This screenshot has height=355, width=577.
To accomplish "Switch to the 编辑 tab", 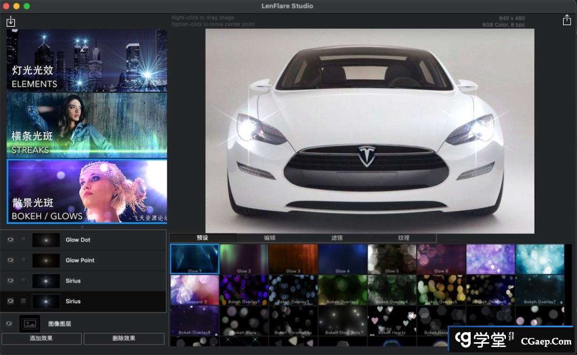I will coord(270,238).
